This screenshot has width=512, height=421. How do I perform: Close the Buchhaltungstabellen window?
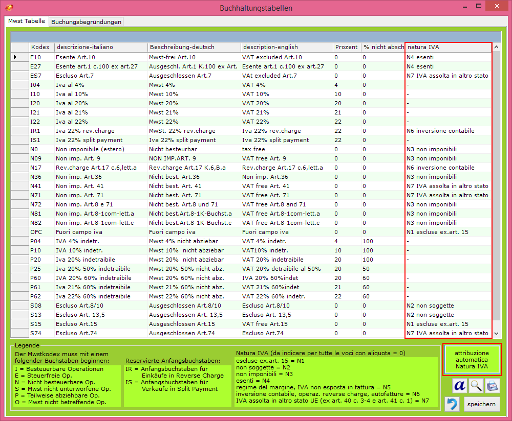click(498, 7)
